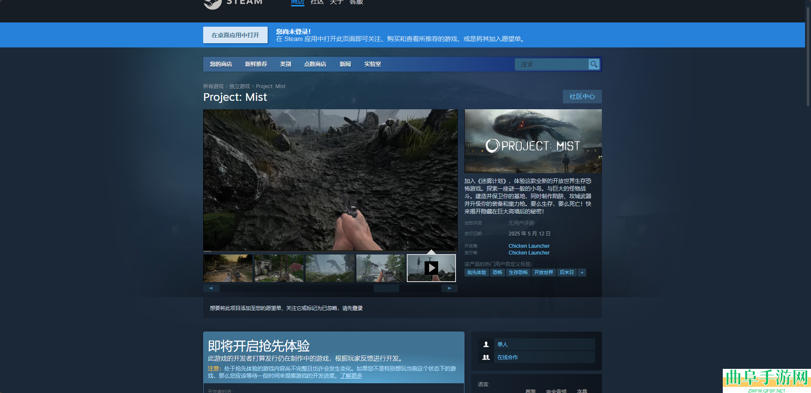Select the 开放世界 tag

coord(544,272)
